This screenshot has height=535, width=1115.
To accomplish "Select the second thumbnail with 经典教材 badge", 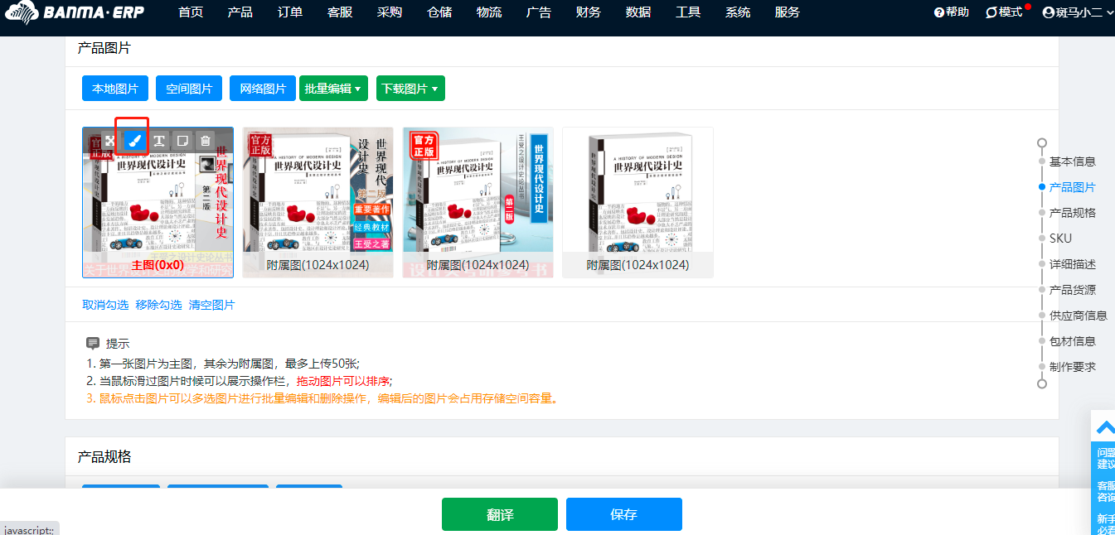I will click(318, 203).
